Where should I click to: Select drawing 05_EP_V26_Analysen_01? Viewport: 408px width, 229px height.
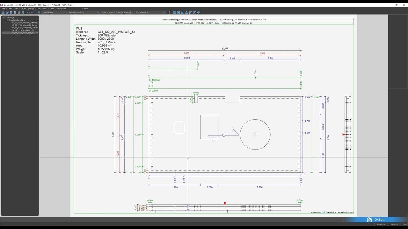25,33
